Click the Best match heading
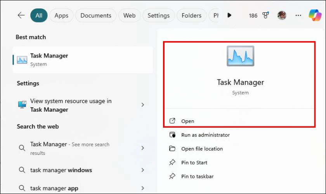 click(31, 37)
